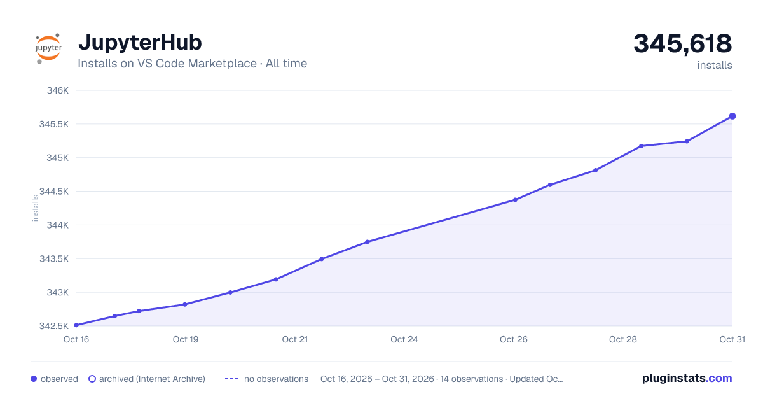Select the data point just above Oct 26

[x=515, y=200]
